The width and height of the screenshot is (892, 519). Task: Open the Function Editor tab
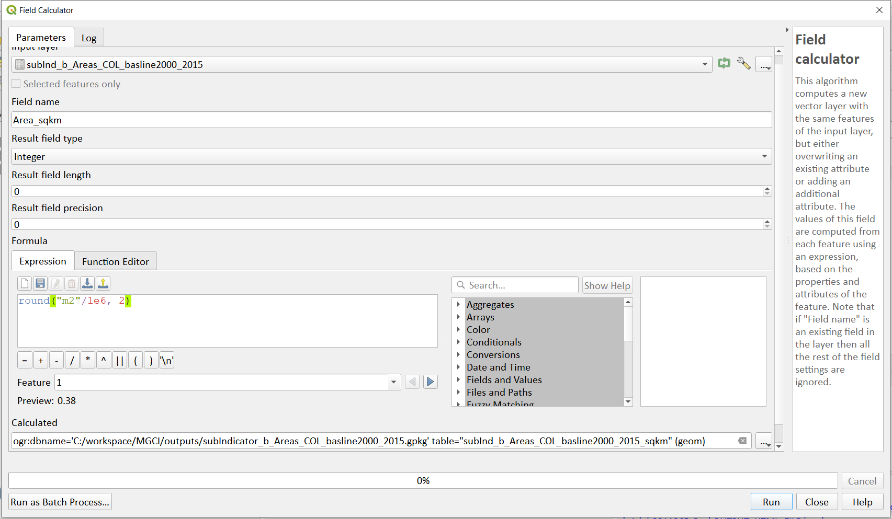pyautogui.click(x=116, y=261)
